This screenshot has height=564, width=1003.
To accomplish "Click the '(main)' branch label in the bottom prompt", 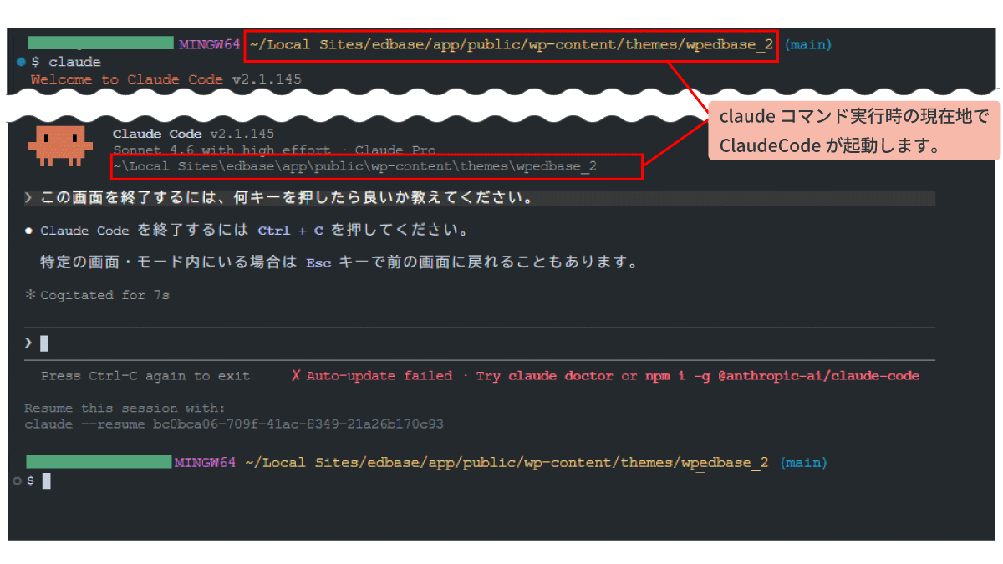I will tap(803, 463).
